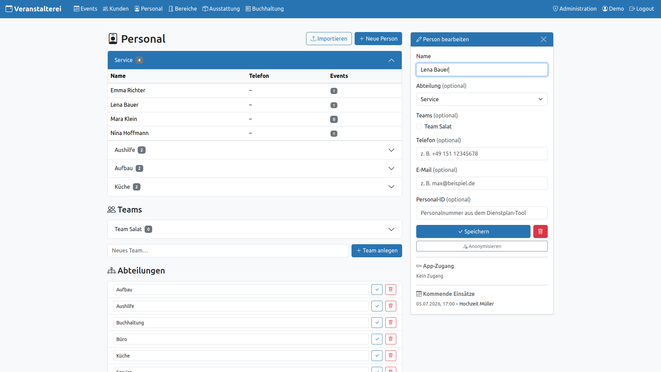Expand the Aushilfe group
The width and height of the screenshot is (661, 372).
[x=255, y=150]
